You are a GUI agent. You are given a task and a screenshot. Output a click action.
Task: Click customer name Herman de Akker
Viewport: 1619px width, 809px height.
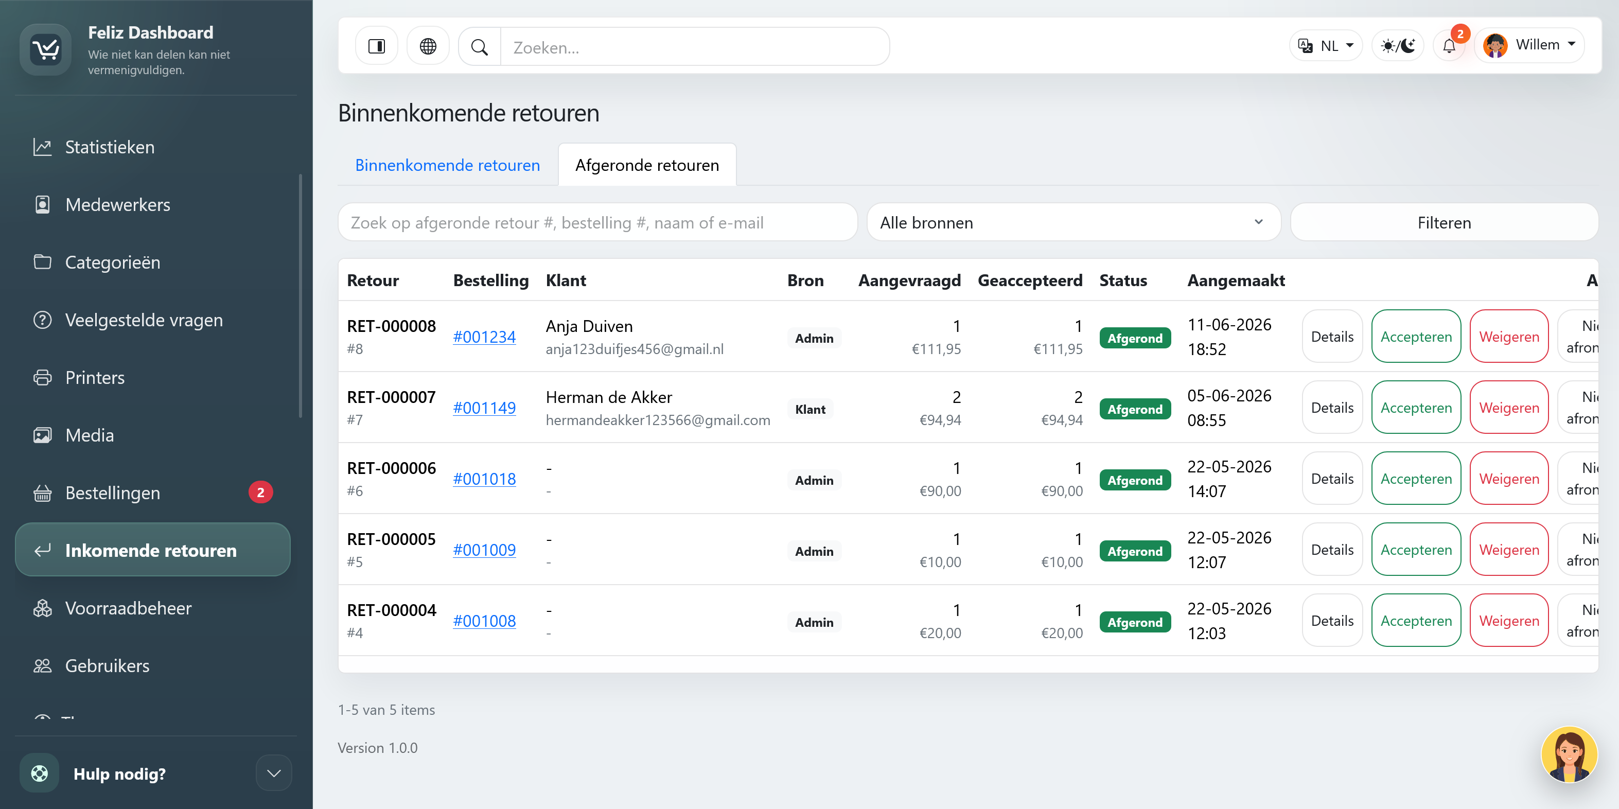pos(608,397)
